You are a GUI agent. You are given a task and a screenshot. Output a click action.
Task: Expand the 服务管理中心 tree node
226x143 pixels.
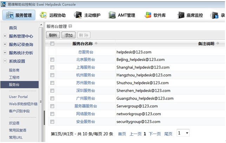(5, 36)
